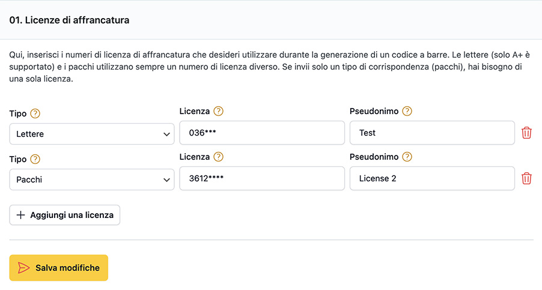Click the chevron arrow of Lettere select
The width and height of the screenshot is (542, 290).
pos(166,134)
